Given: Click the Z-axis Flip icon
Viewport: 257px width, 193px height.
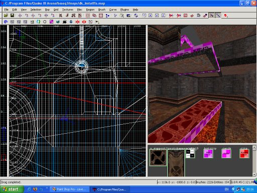Looking at the screenshot, I should pos(46,16).
